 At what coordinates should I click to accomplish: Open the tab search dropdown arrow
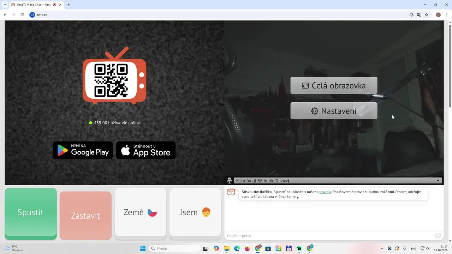tap(4, 5)
